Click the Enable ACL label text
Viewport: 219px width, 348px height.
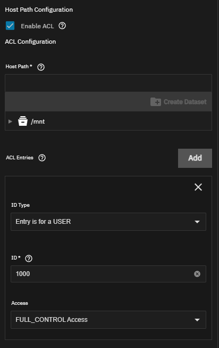click(x=37, y=26)
